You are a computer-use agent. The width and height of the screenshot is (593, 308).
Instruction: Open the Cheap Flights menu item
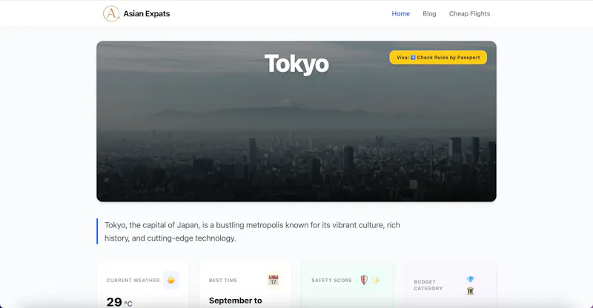pos(469,13)
